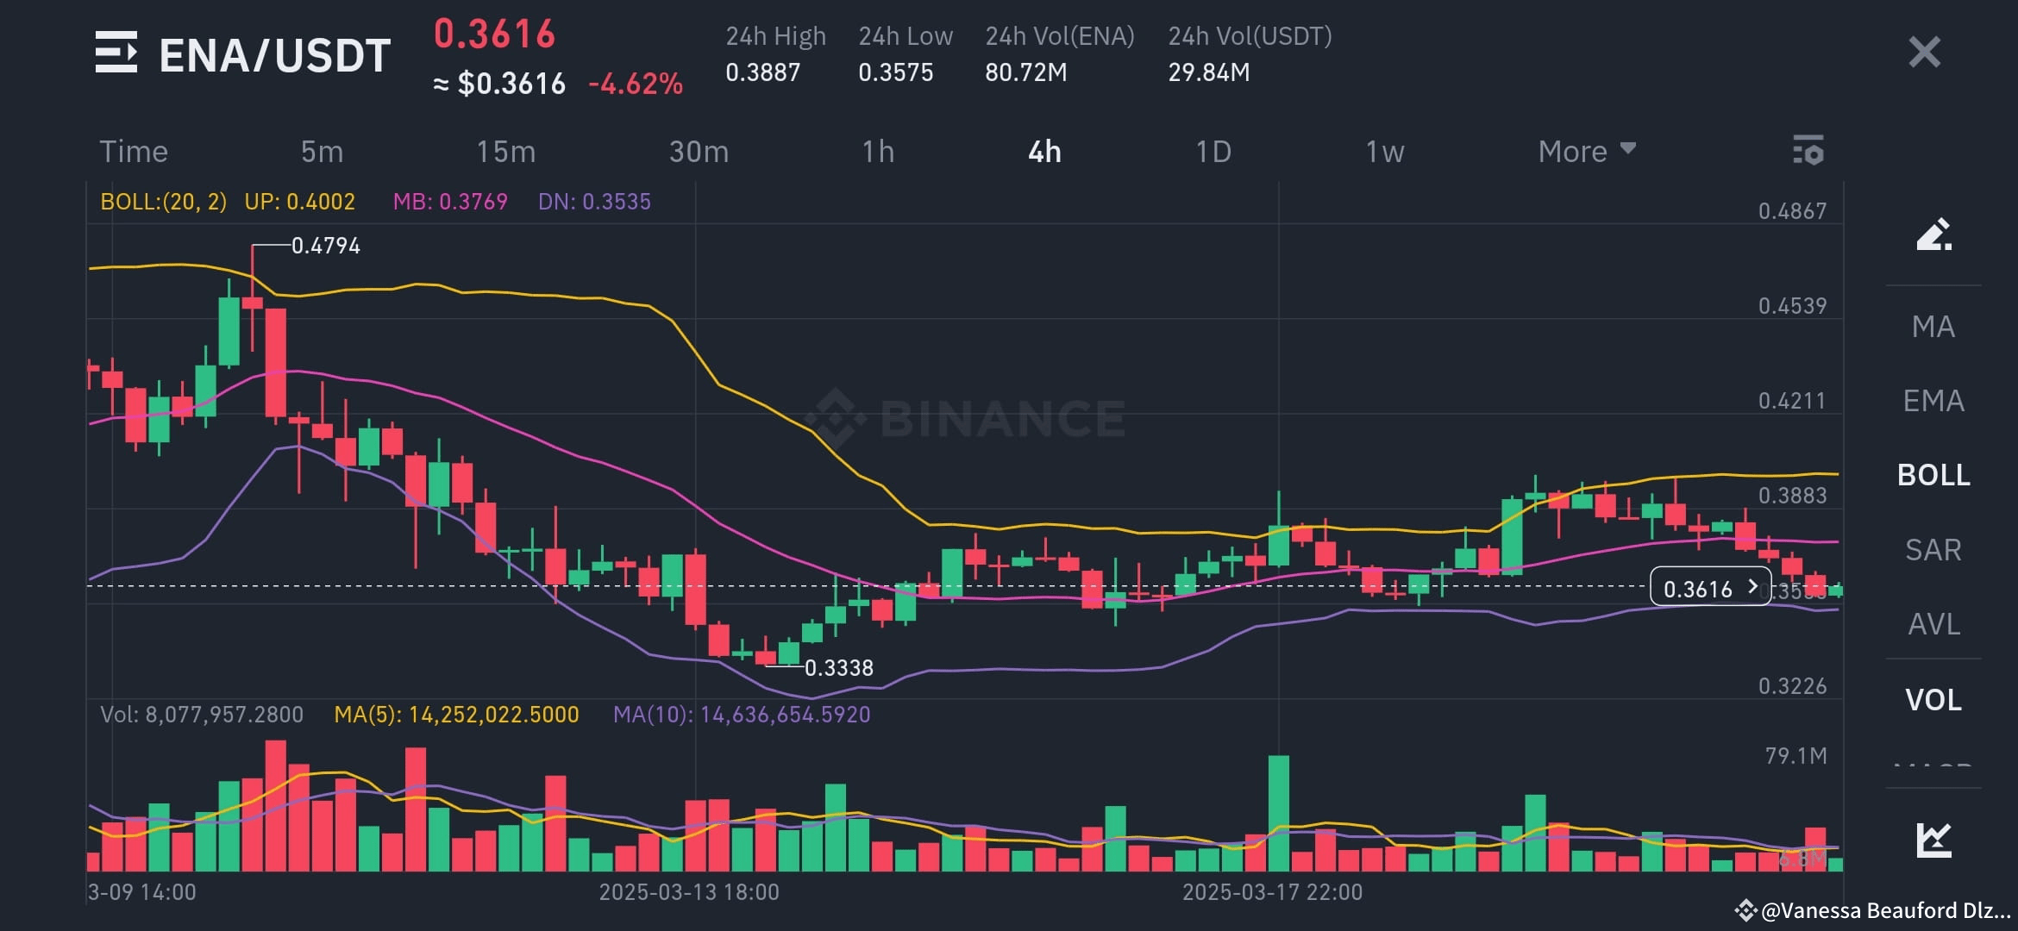2018x931 pixels.
Task: Select the drawing tools pencil icon
Action: tap(1934, 234)
